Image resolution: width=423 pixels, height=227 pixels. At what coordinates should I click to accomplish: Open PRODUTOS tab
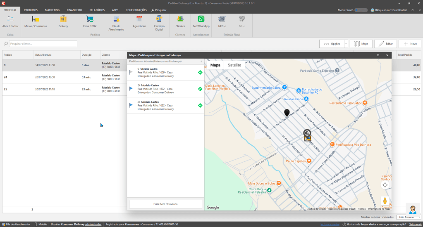(31, 10)
